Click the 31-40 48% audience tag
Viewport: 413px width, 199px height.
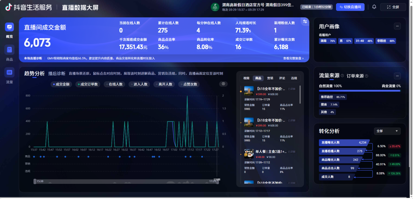364,41
